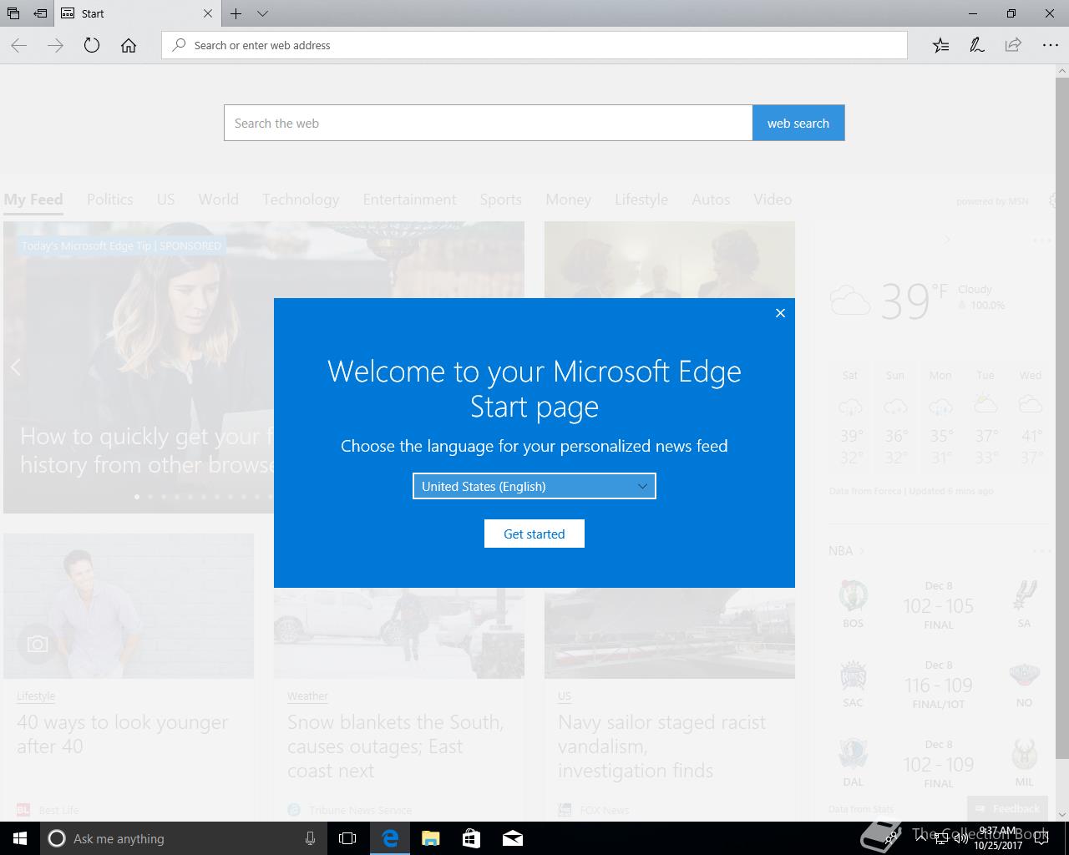Expand the NBA scores section
The image size is (1069, 855).
[x=847, y=550]
